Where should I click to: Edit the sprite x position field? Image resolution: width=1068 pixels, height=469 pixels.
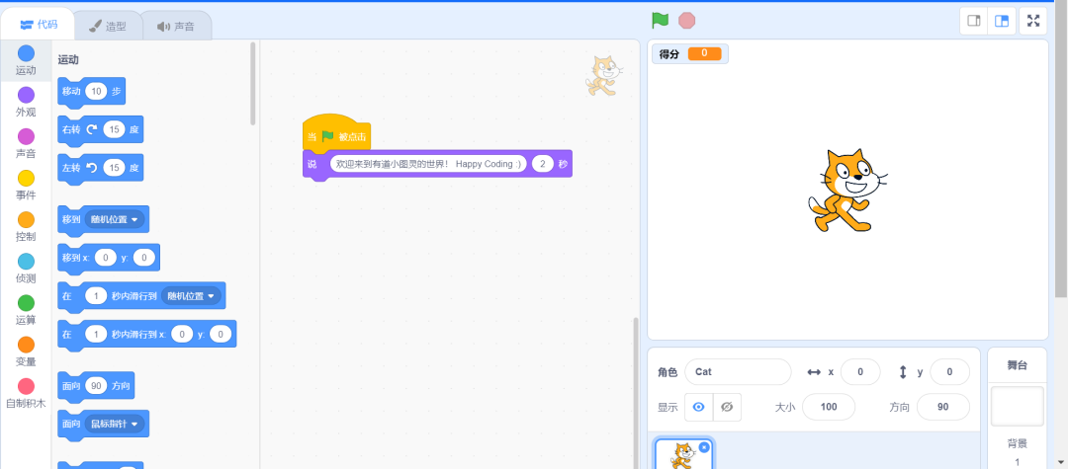(859, 372)
